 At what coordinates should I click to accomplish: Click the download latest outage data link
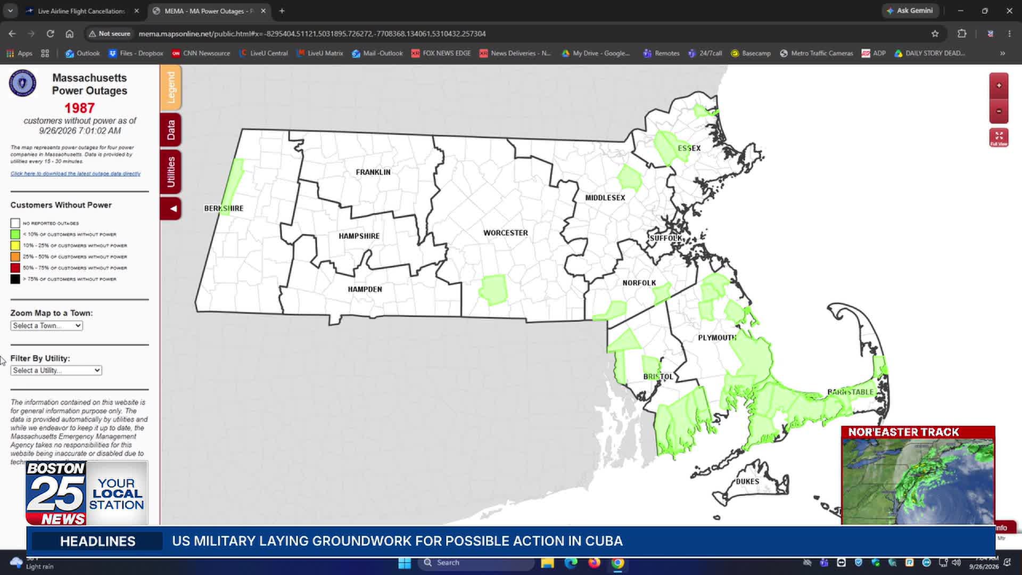[x=76, y=174]
